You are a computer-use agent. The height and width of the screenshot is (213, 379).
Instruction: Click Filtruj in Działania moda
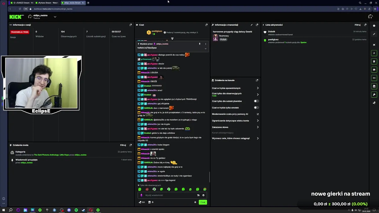123,145
